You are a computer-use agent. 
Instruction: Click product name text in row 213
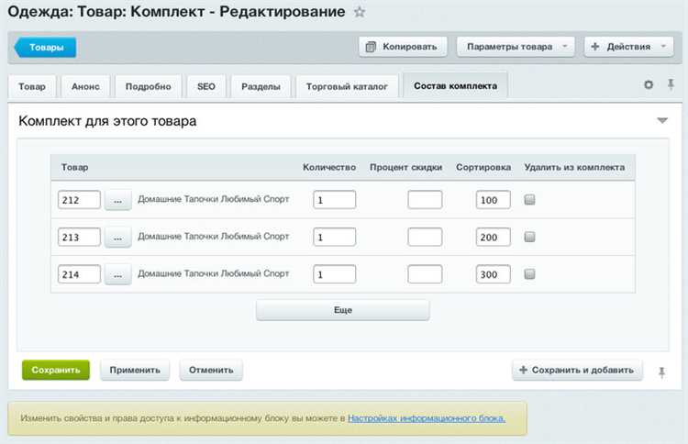click(213, 237)
